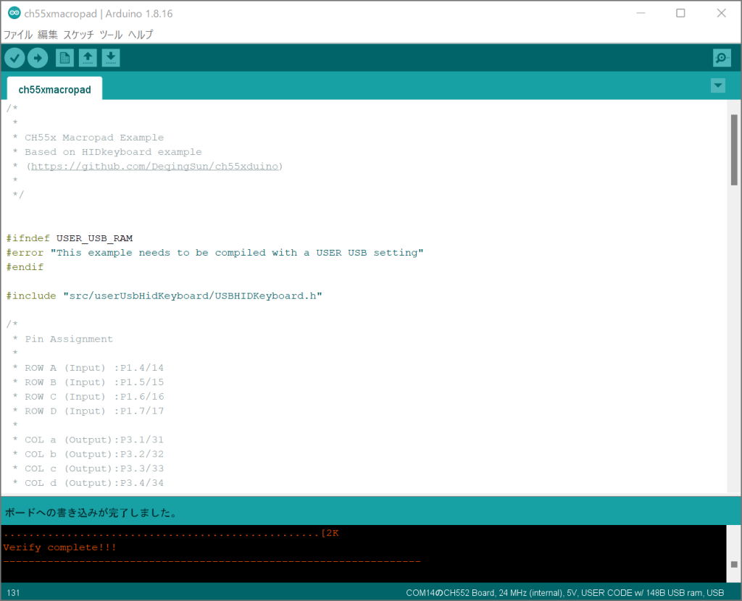This screenshot has height=601, width=742.
Task: Open the 編集 menu
Action: pyautogui.click(x=48, y=34)
